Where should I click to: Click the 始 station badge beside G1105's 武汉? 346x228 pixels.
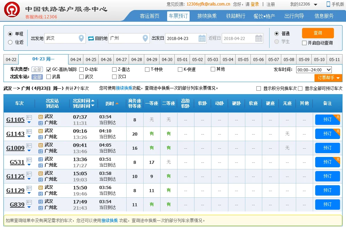[41, 117]
